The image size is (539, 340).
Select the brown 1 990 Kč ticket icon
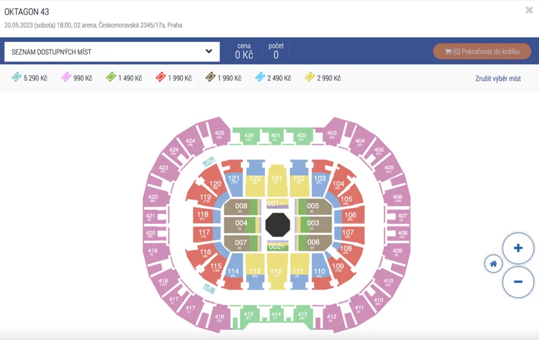click(210, 77)
